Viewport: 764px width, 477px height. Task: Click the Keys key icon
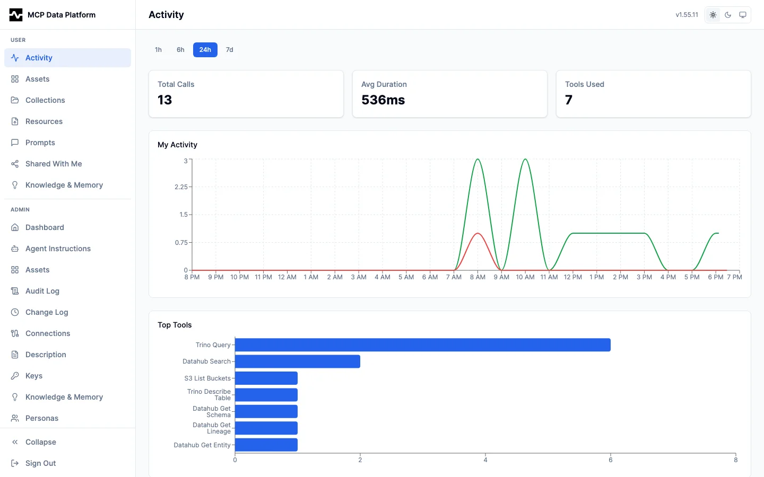click(15, 376)
